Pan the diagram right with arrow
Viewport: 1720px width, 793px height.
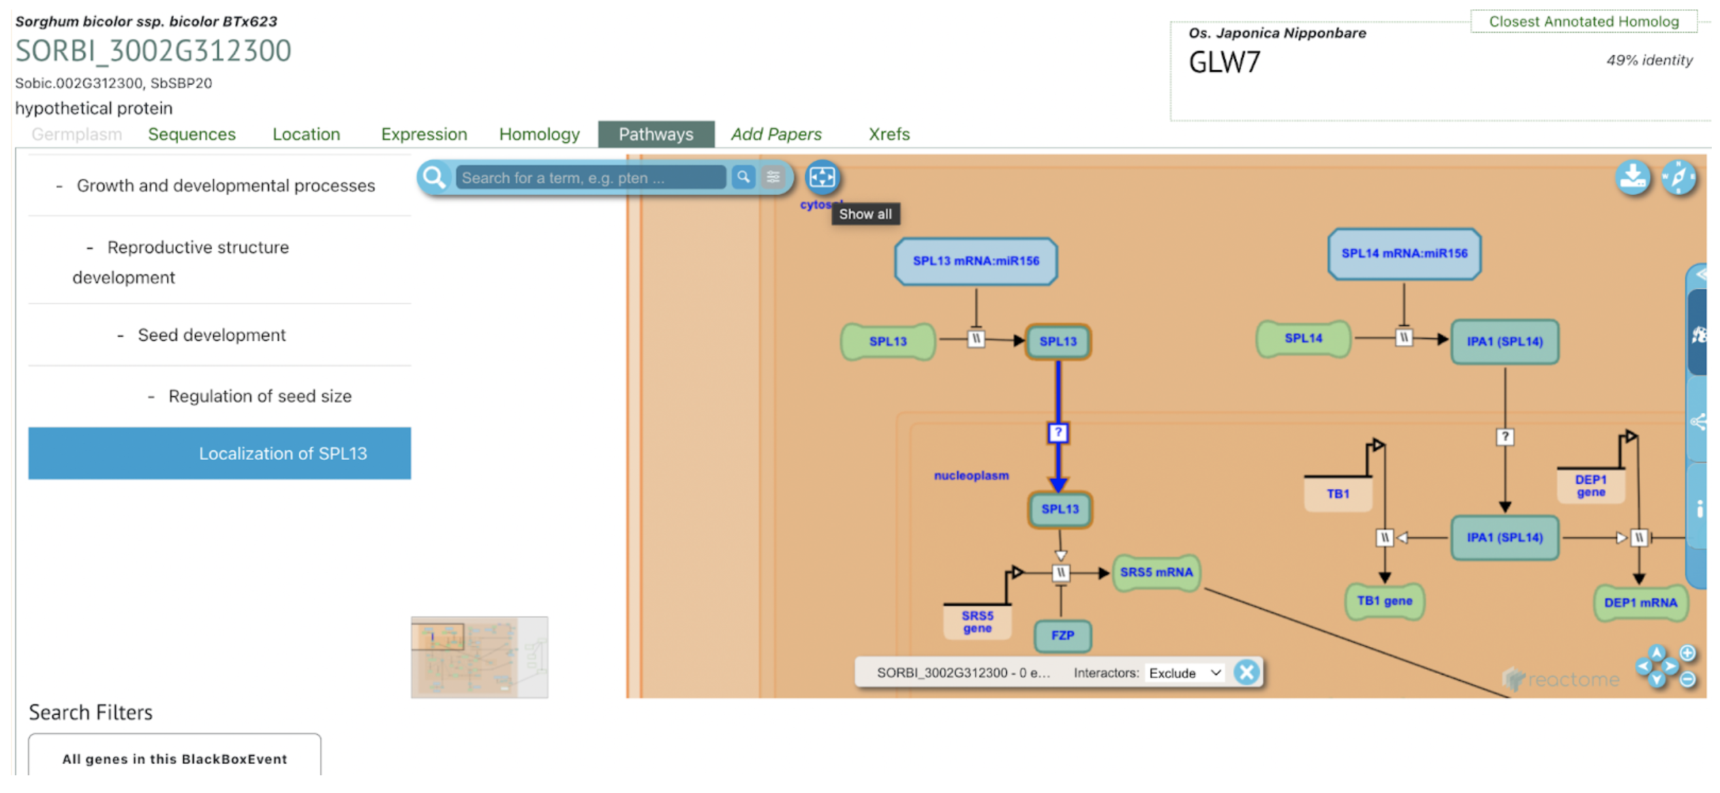(1671, 666)
